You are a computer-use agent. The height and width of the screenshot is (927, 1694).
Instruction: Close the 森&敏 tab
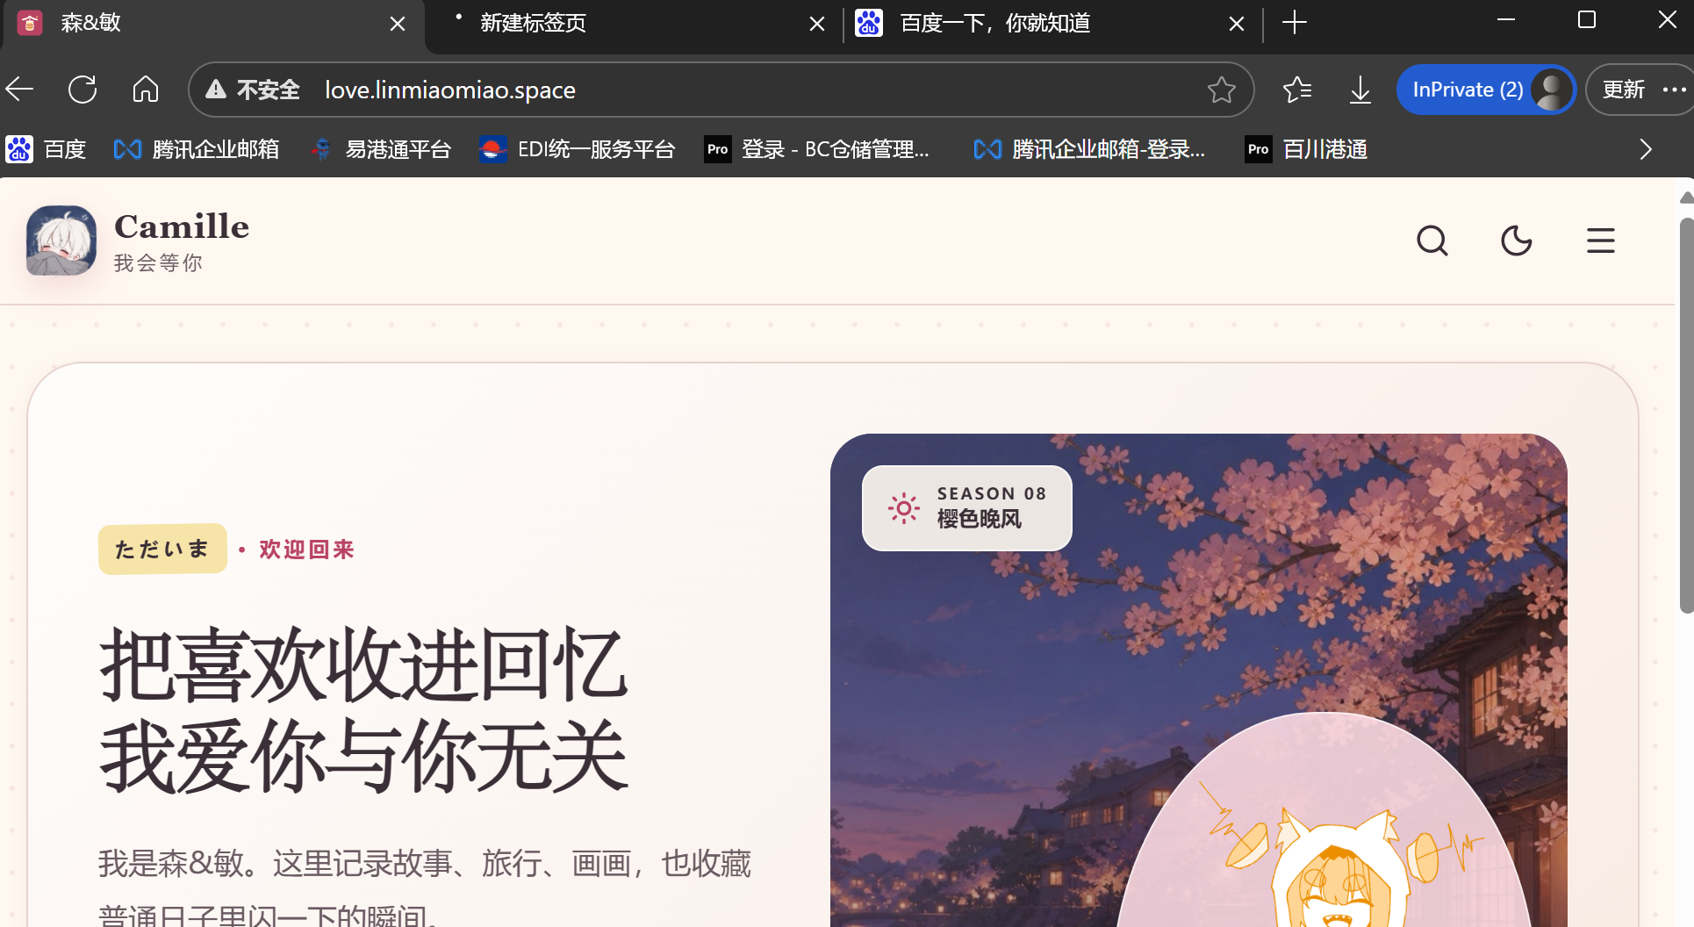[x=398, y=24]
